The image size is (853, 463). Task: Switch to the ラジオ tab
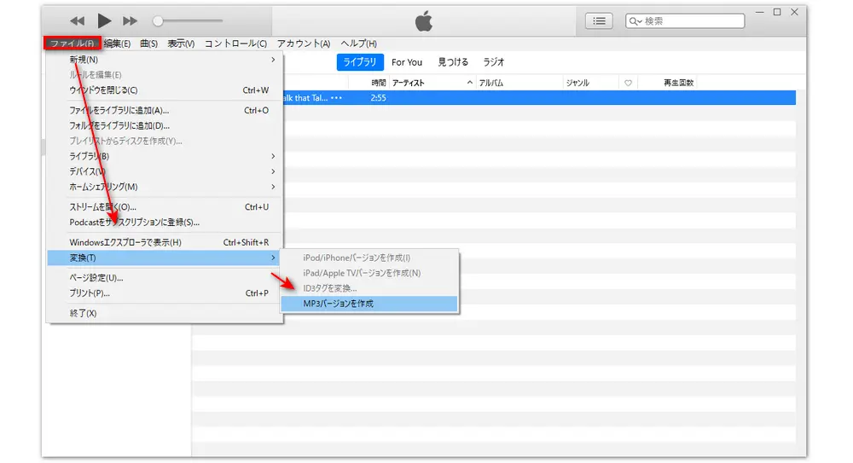pos(494,62)
